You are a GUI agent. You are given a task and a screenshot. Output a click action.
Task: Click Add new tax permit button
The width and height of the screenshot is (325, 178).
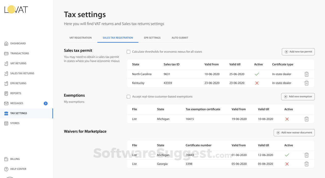pos(298,52)
